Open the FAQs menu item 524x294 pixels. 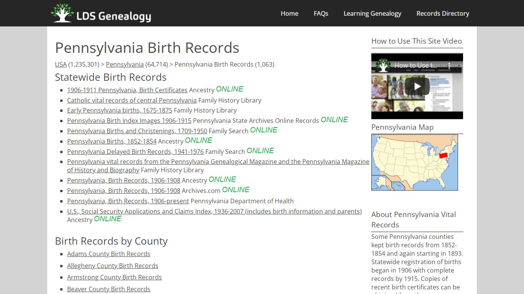tap(321, 13)
